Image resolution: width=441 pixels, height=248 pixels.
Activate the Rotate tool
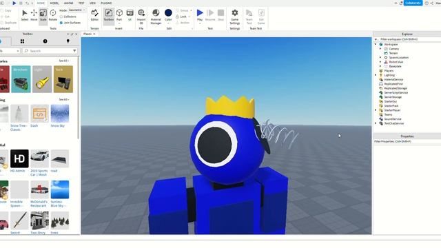[52, 15]
